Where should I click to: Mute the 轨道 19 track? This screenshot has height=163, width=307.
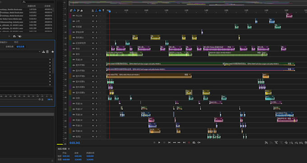coord(93,120)
